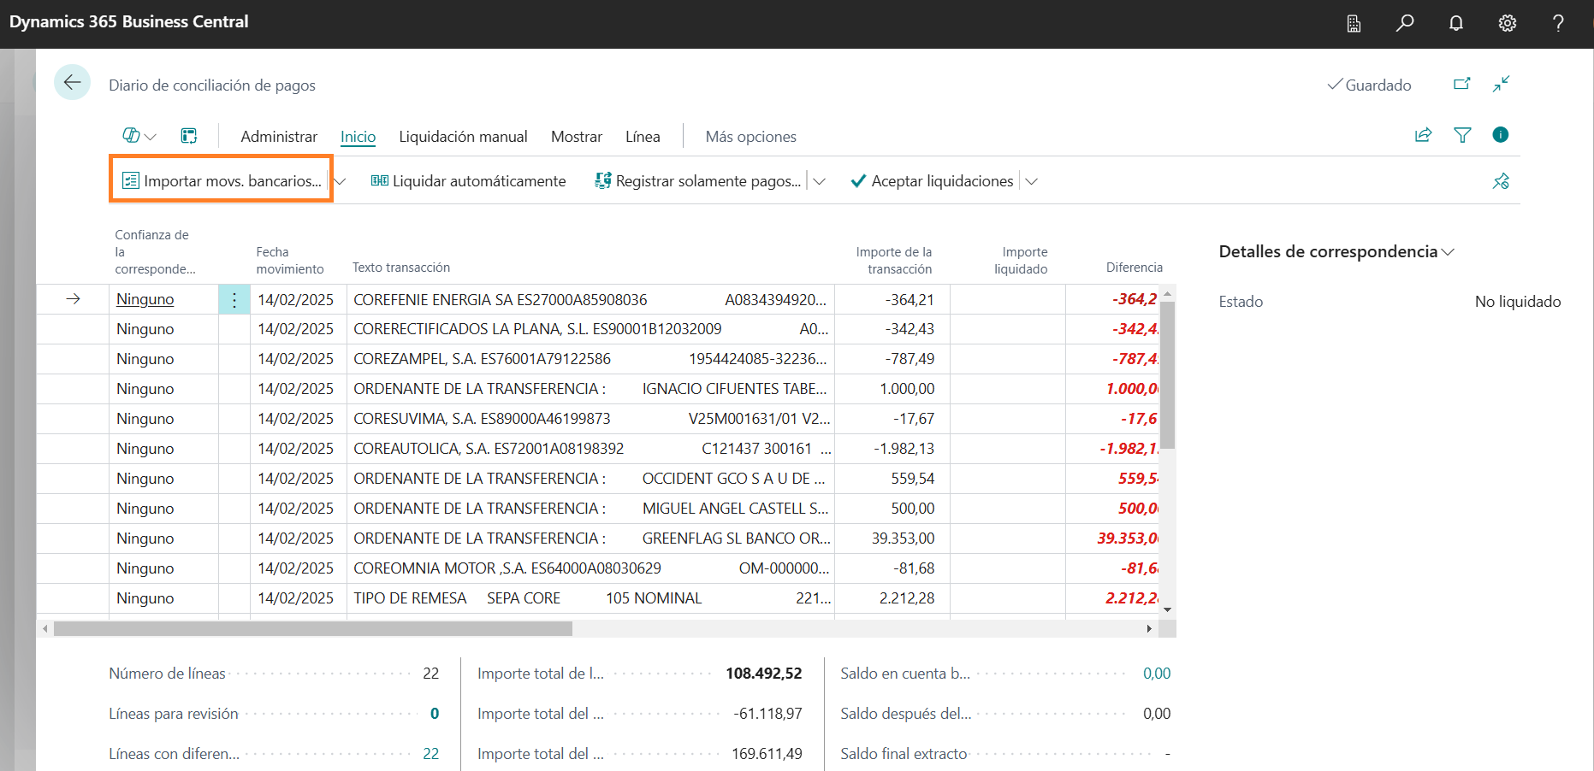
Task: Open the help question mark
Action: coord(1558,23)
